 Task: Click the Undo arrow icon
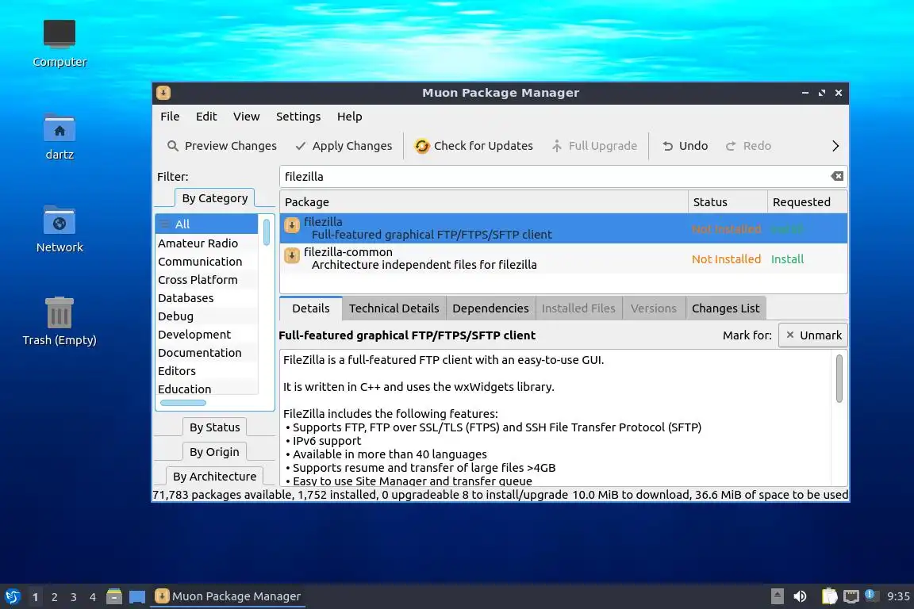667,146
